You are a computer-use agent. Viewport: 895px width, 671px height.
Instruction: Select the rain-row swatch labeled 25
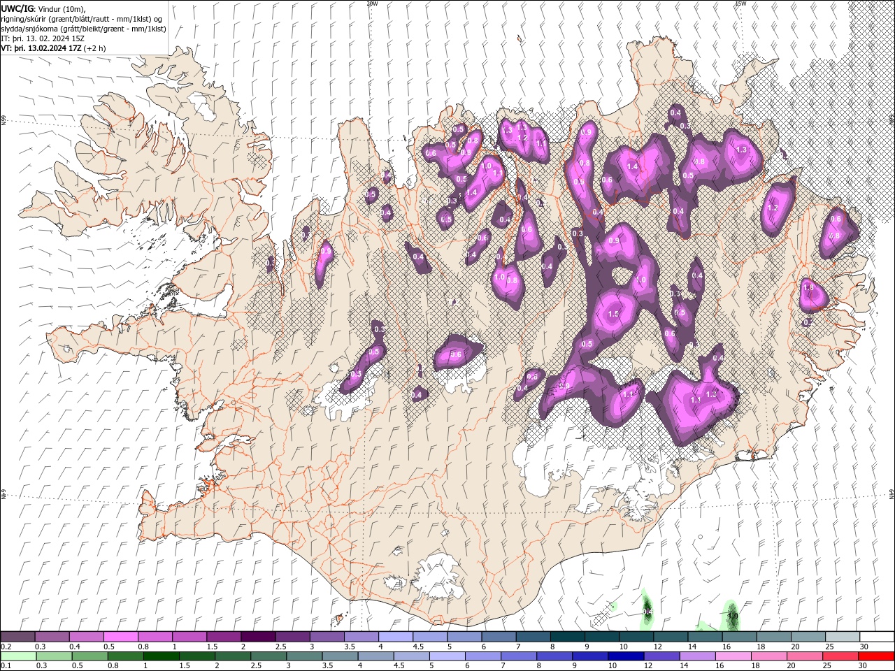pyautogui.click(x=840, y=656)
